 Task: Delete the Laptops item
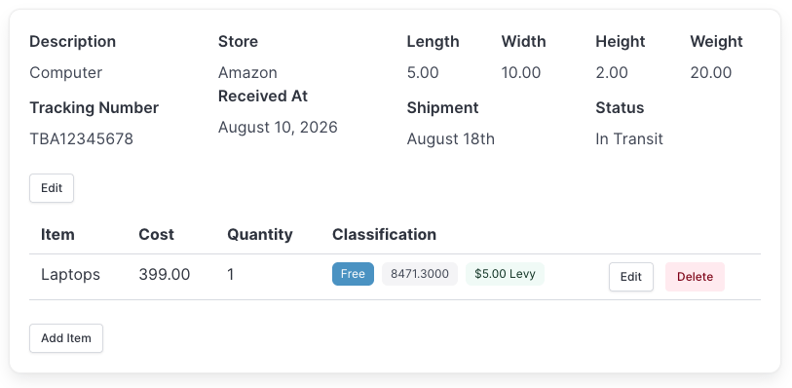[x=695, y=277]
